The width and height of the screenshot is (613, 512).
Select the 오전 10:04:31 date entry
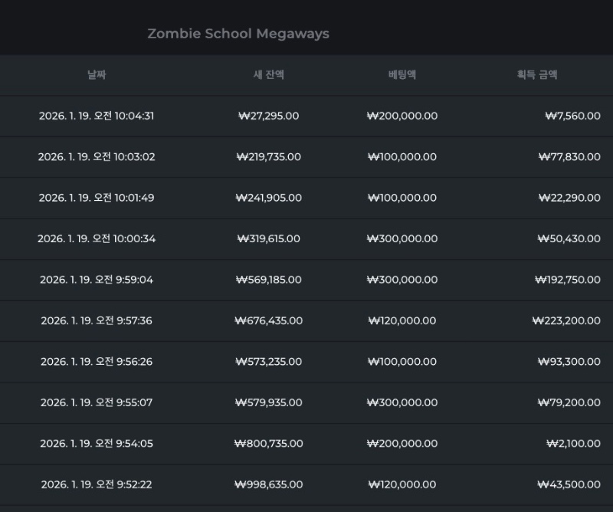point(97,117)
